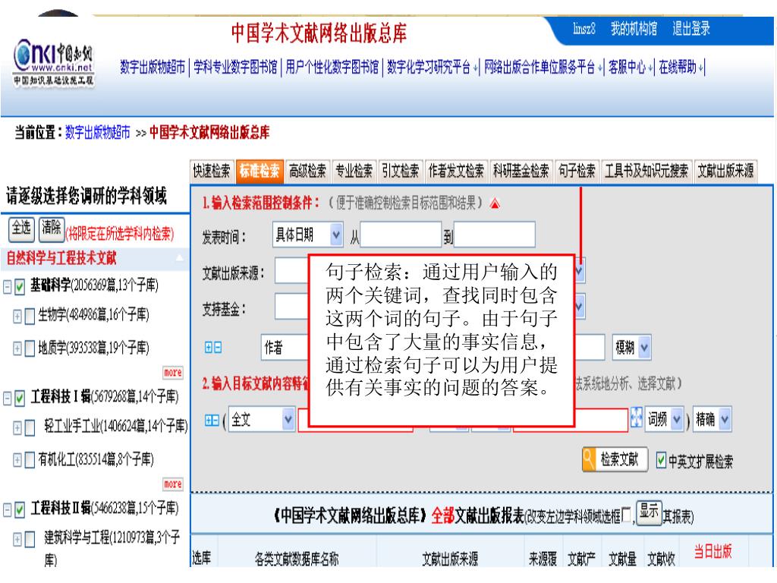Screen dimensions: 777x583
Task: Open 数字化学习研究平台 menu
Action: pos(433,67)
